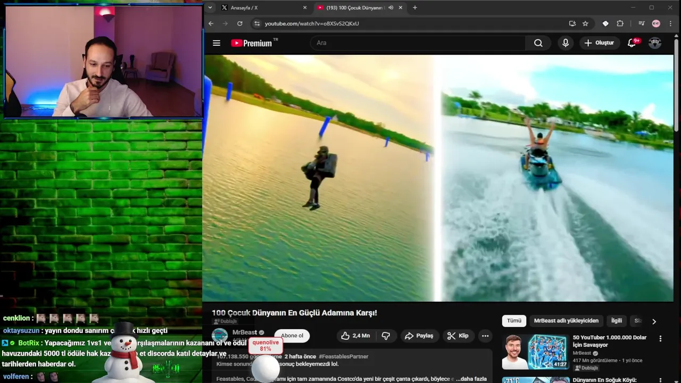Open 50 YouTuber 1.000.000 Dolar video title
Image resolution: width=681 pixels, height=383 pixels.
click(x=610, y=341)
